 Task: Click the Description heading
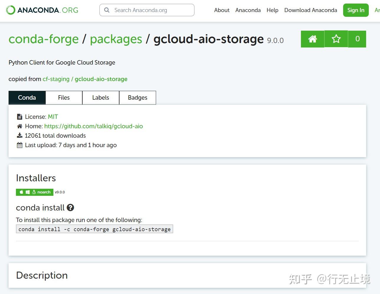pyautogui.click(x=42, y=275)
